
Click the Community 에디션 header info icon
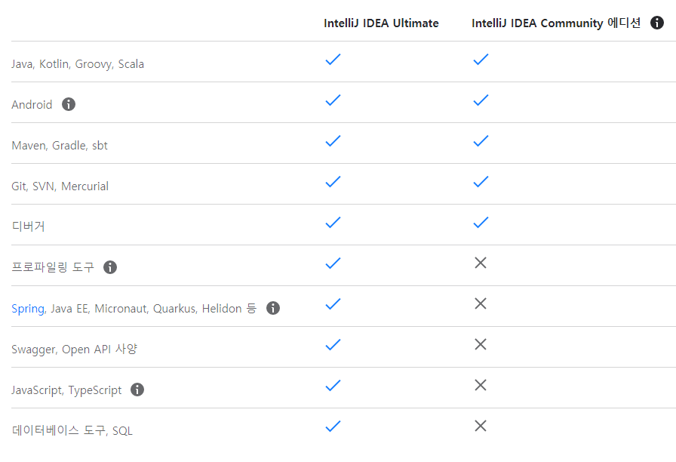click(x=657, y=23)
